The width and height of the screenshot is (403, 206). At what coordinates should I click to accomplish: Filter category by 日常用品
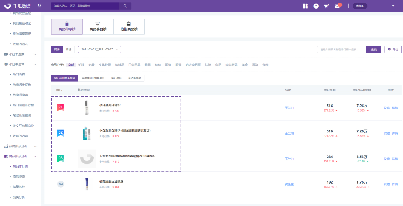(134, 65)
